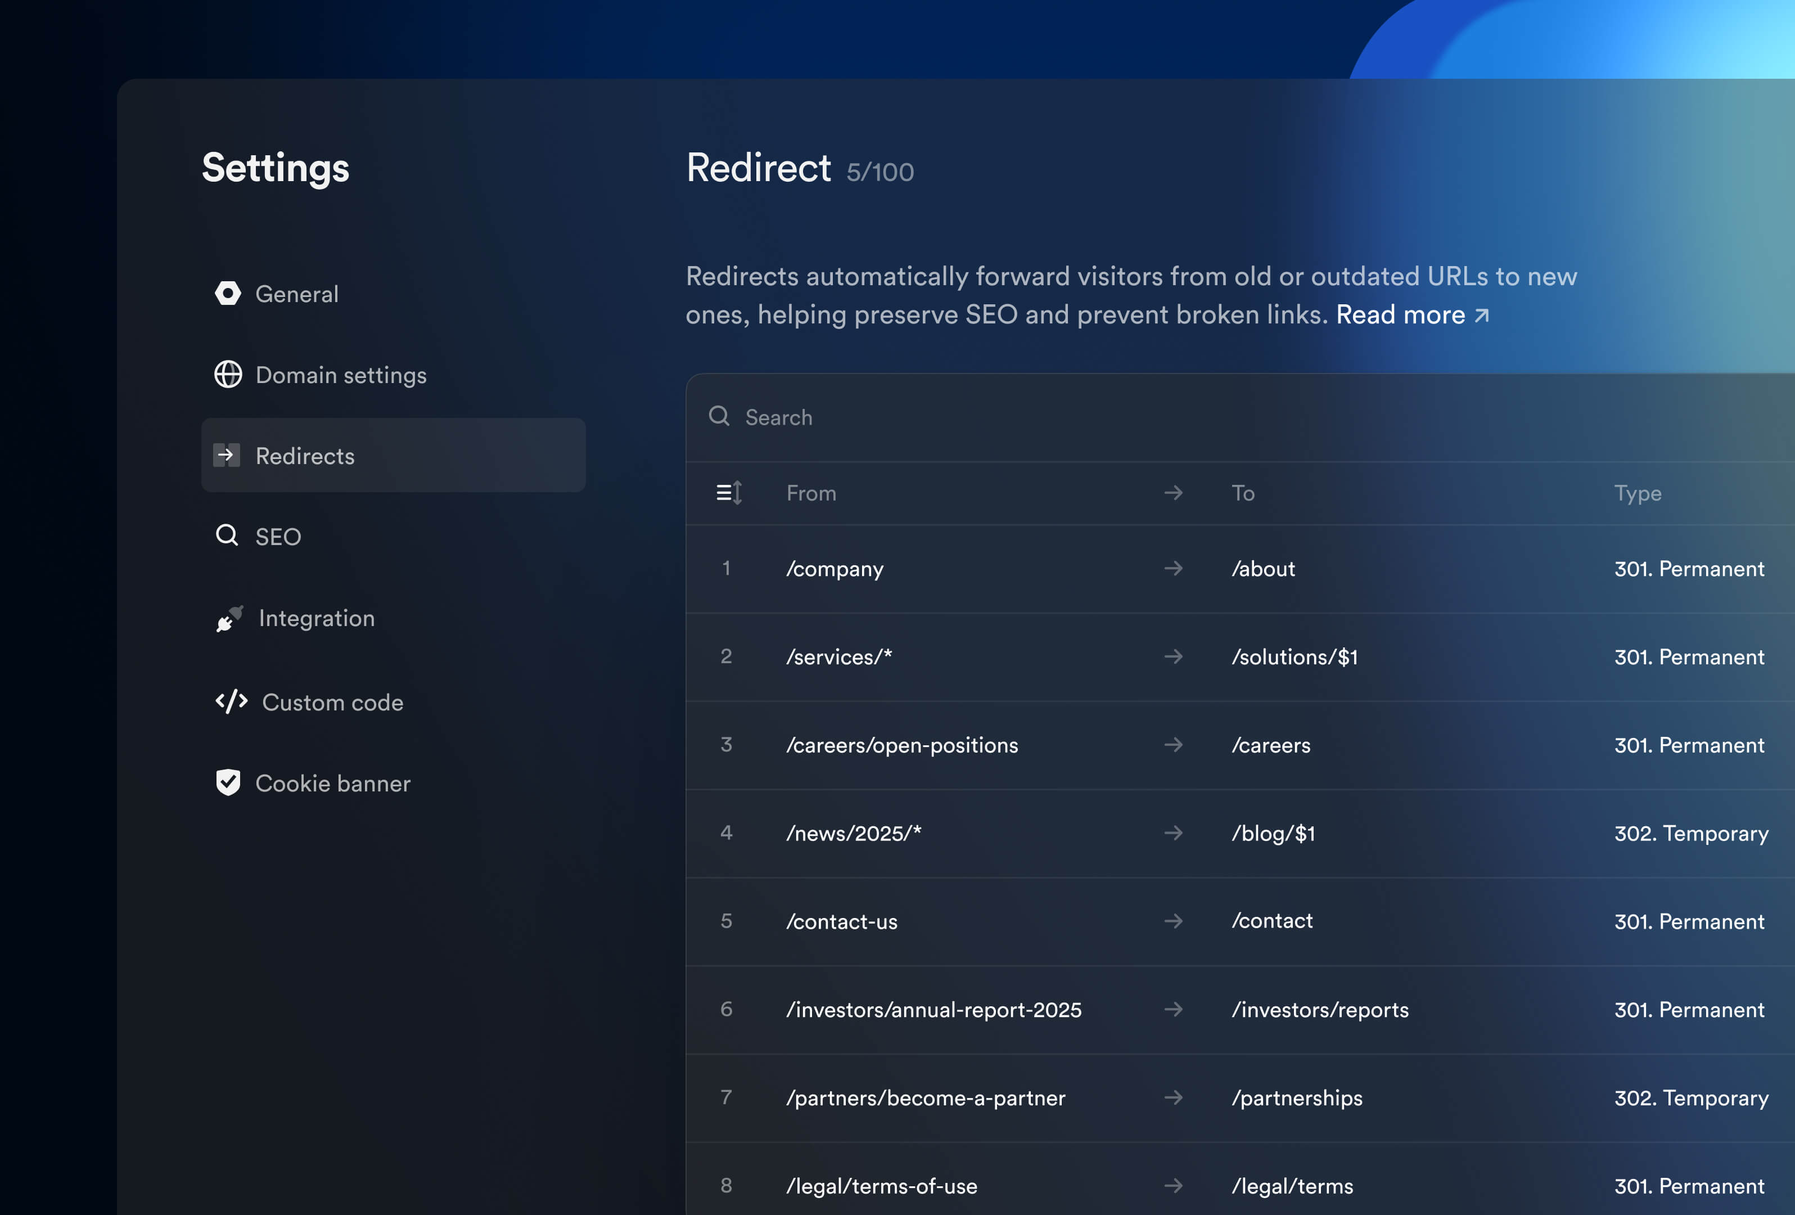Screen dimensions: 1795x1215
Task: Click the /careers destination path
Action: click(1270, 745)
